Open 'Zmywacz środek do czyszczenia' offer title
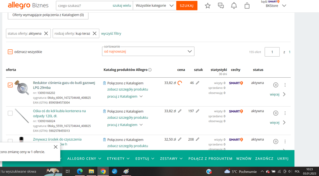This screenshot has width=319, height=176. tap(57, 139)
